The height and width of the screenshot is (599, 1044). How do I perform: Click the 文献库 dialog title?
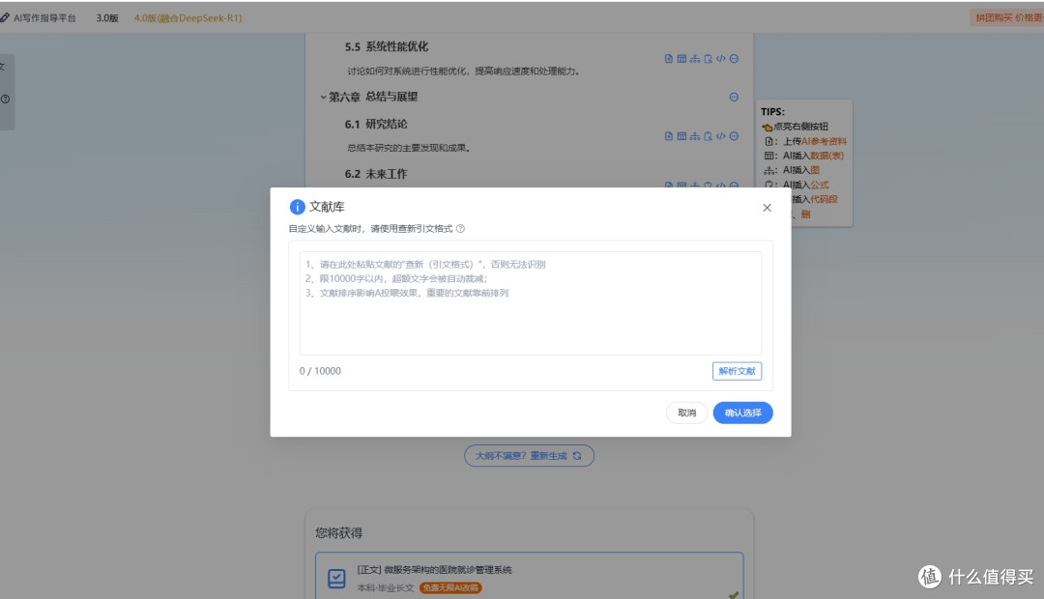(327, 207)
